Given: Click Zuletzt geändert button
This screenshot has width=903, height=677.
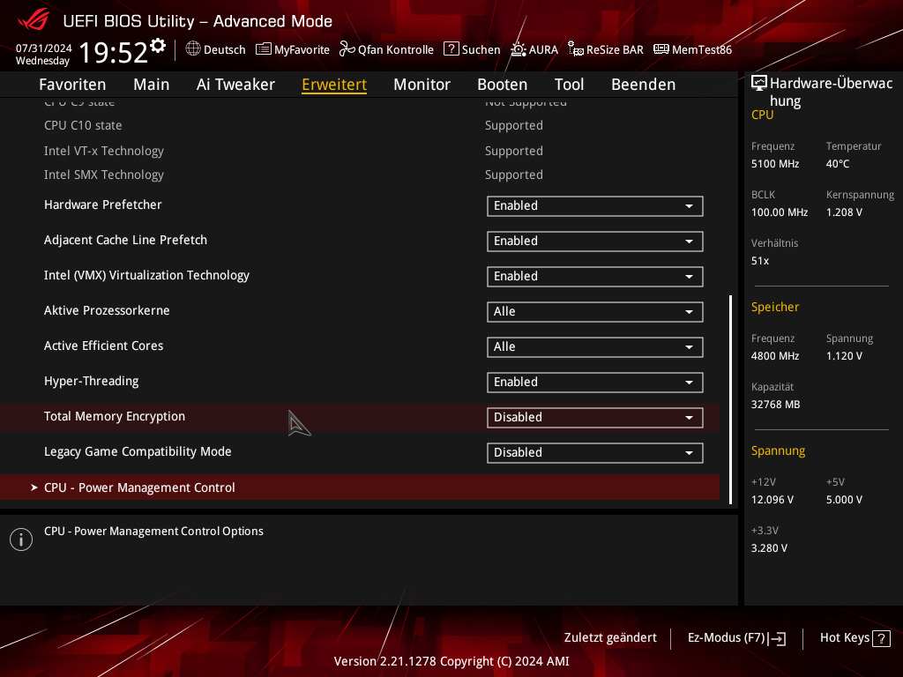Looking at the screenshot, I should pos(610,637).
